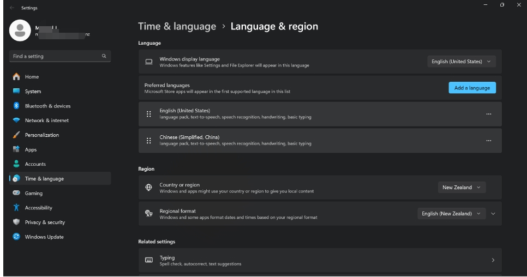This screenshot has width=527, height=277.
Task: Open Apps settings page
Action: coord(60,149)
